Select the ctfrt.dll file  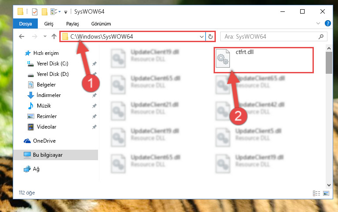[263, 60]
